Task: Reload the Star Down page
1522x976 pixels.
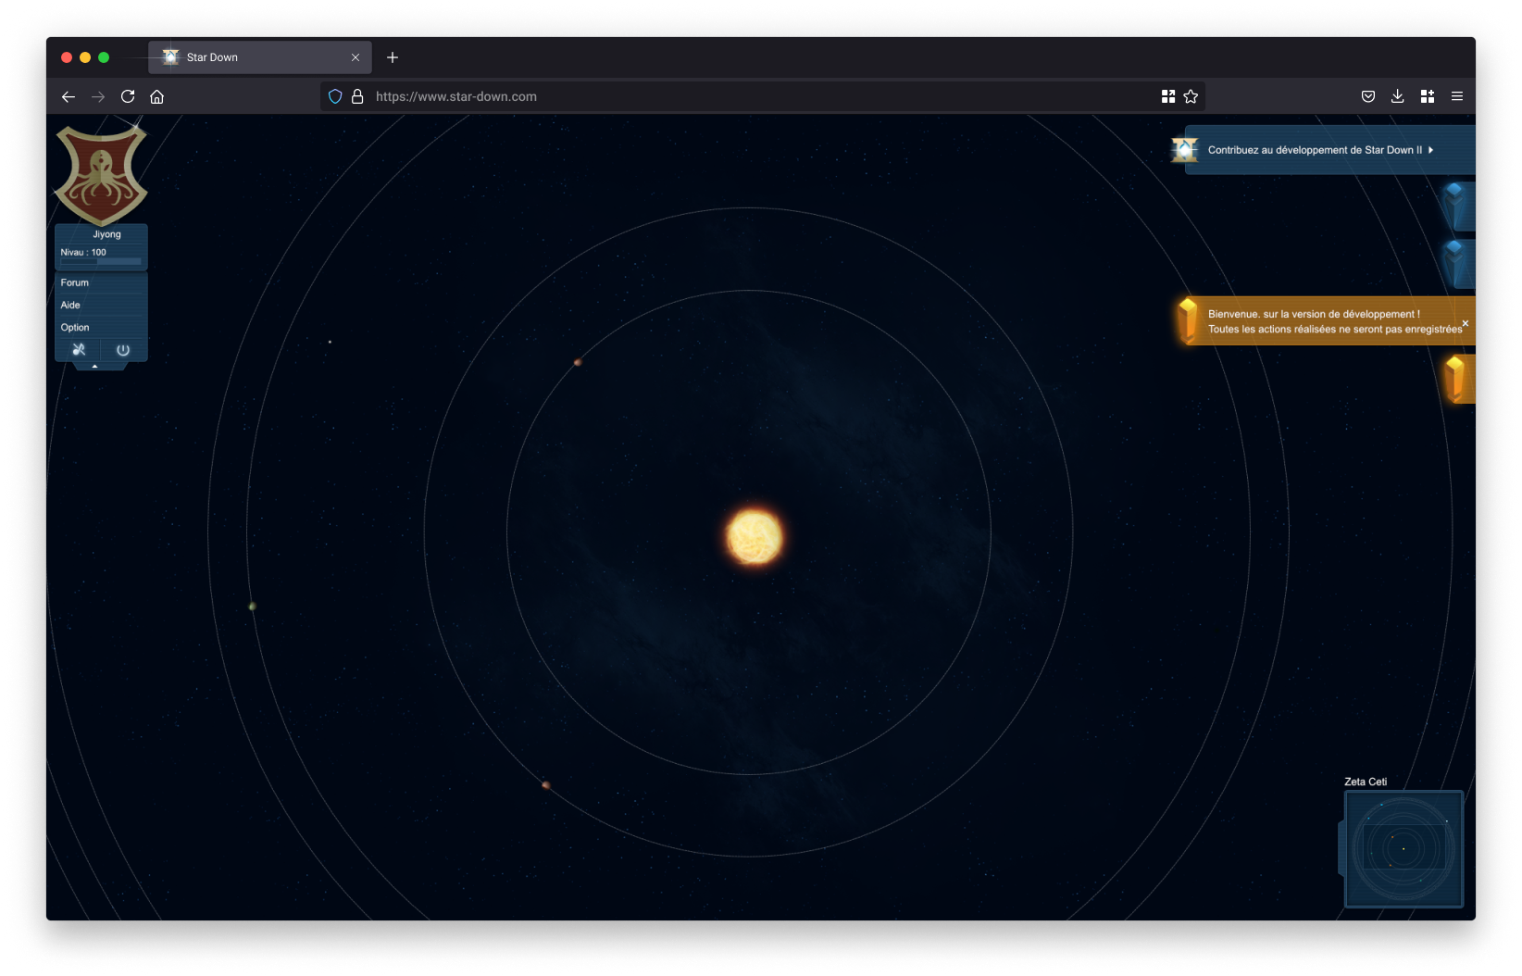Action: 128,96
